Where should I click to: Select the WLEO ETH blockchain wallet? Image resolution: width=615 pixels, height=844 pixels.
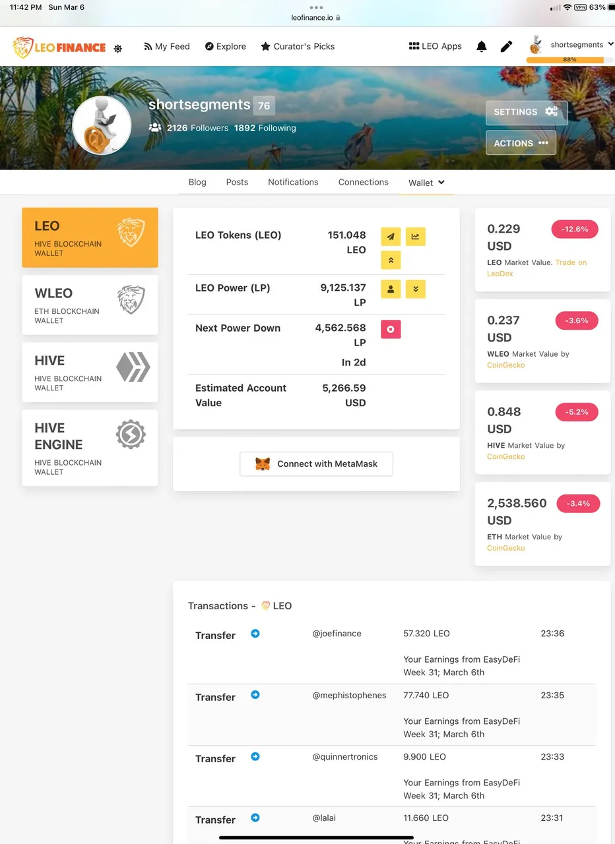coord(90,305)
